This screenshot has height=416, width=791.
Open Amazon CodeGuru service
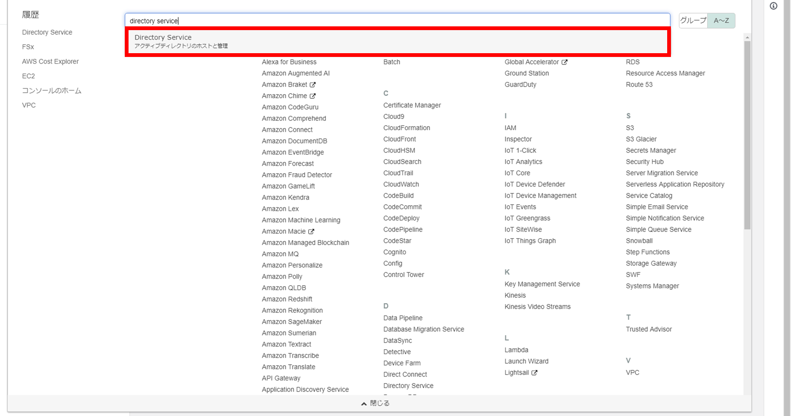click(x=290, y=107)
